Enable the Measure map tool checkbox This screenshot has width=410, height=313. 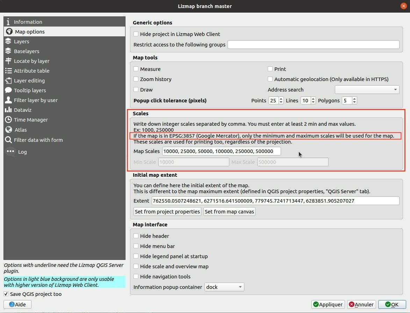pyautogui.click(x=136, y=69)
